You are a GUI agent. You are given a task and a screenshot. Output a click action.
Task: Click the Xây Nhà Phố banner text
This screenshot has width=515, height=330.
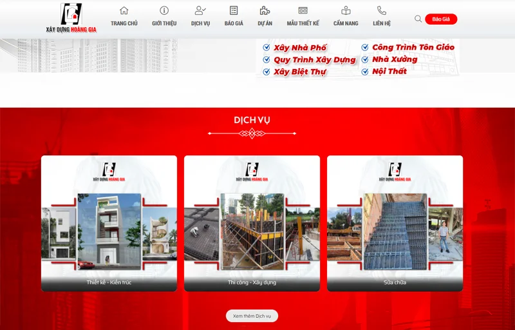click(300, 48)
